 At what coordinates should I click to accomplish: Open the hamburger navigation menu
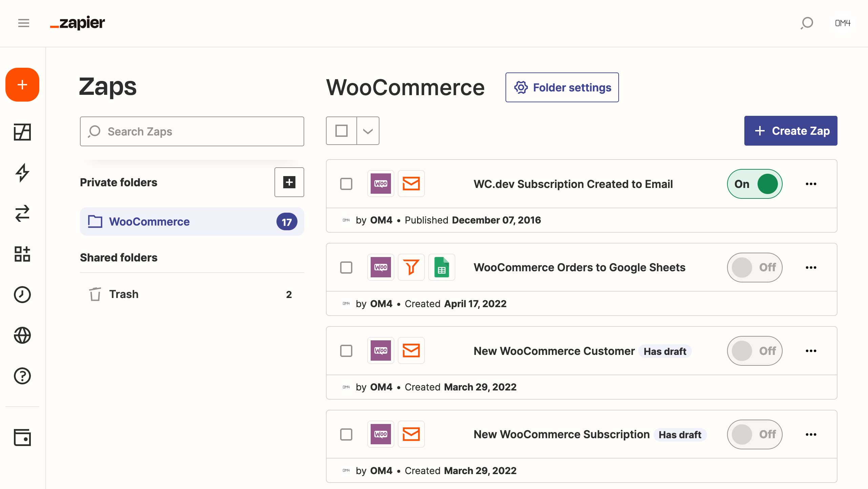(23, 23)
